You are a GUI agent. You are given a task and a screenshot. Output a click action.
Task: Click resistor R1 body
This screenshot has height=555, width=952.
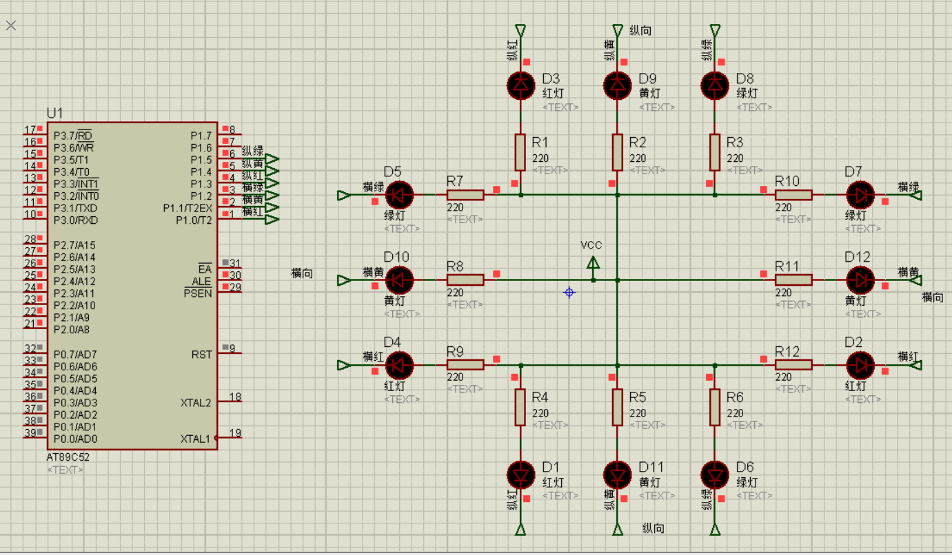tap(520, 152)
